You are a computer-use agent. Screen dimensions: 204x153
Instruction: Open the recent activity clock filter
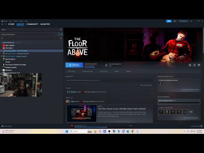[x=59, y=34]
